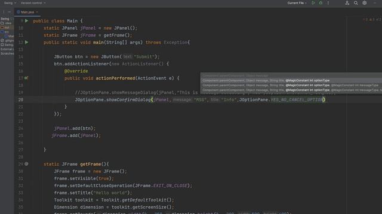Click the frame.setVisible(true) line
Viewport: 382px width, 214px height.
pos(84,178)
